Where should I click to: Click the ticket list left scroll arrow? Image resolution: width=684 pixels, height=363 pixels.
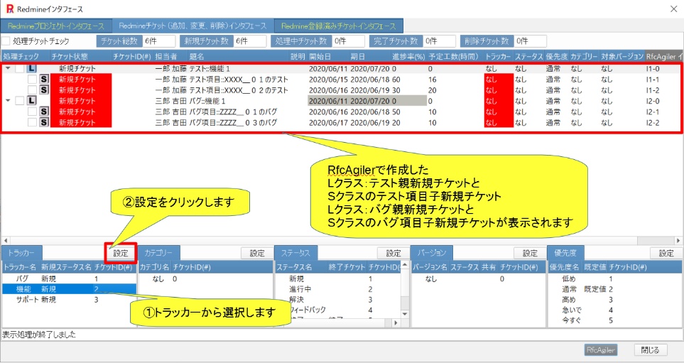pyautogui.click(x=6, y=241)
